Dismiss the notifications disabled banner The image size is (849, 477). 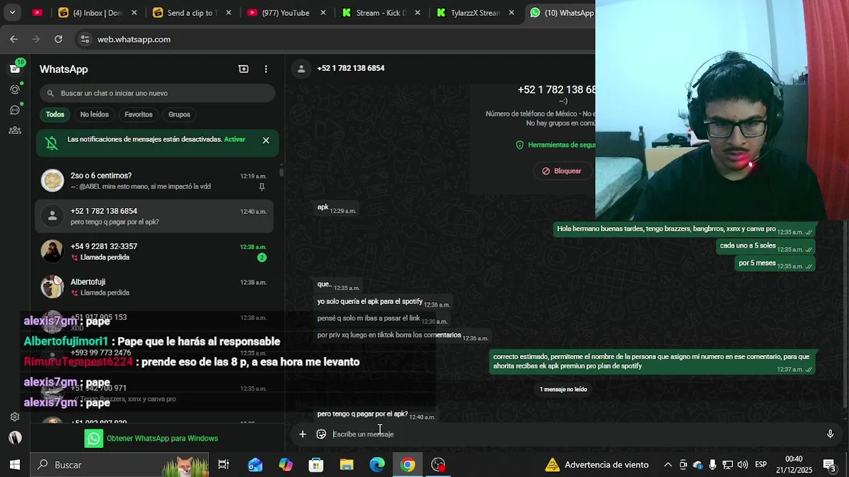click(266, 140)
